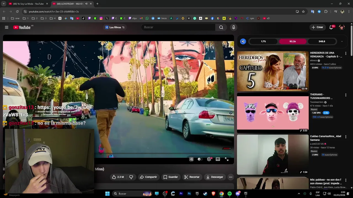
Task: Open options for Mix: pabloxo video
Action: coord(346,180)
